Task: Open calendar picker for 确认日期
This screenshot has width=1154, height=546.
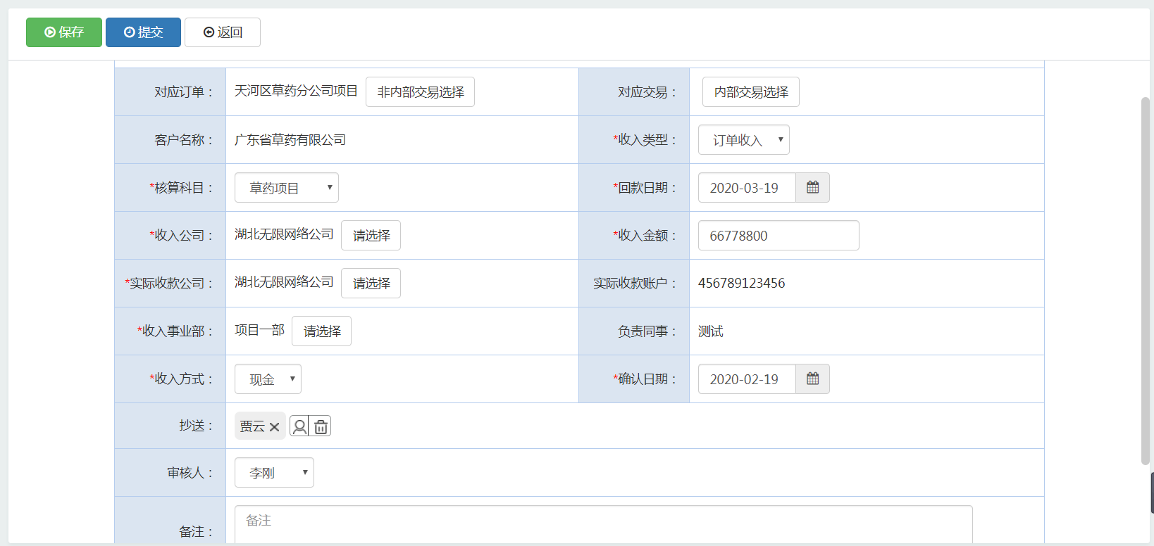Action: [812, 379]
